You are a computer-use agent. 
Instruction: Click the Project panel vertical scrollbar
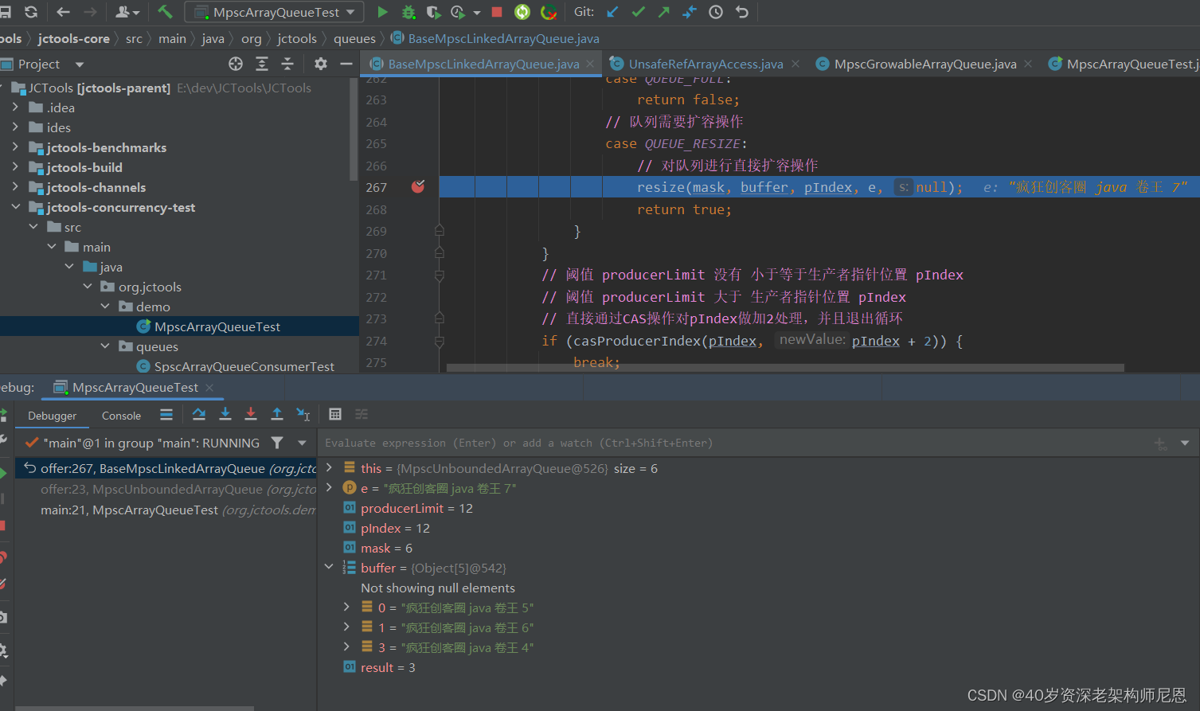[354, 129]
